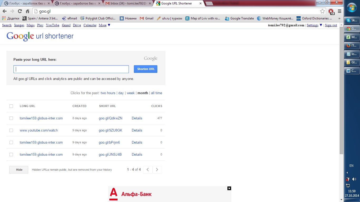Focus the long URL input field
Viewport: 360px width, 202px height.
click(x=71, y=69)
